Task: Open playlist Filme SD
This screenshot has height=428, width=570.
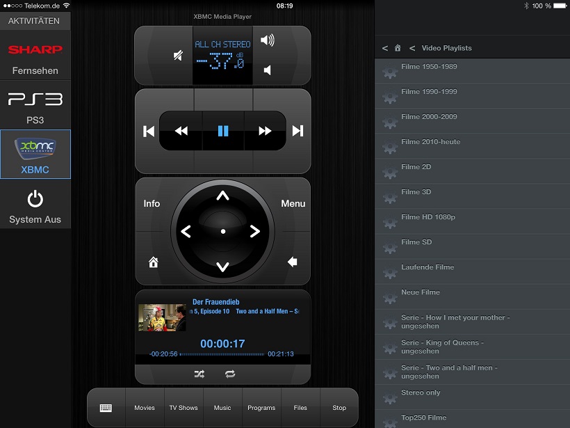Action: (x=472, y=247)
